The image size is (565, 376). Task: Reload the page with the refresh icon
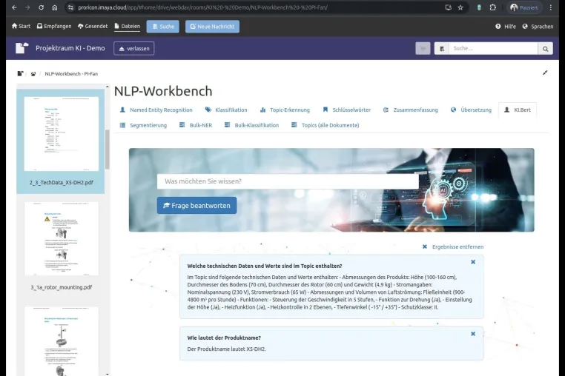click(41, 7)
